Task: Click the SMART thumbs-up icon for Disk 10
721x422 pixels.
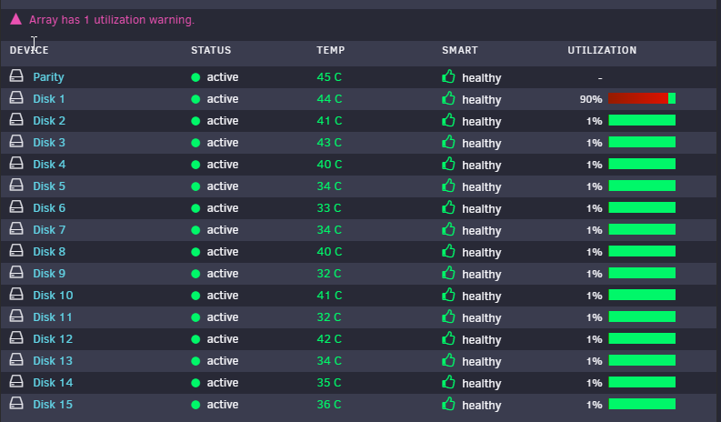Action: [448, 295]
